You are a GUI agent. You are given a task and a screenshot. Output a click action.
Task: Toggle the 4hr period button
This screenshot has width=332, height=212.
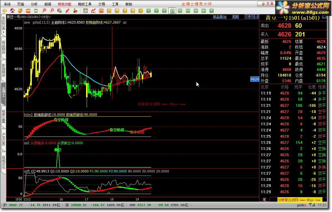[203, 11]
